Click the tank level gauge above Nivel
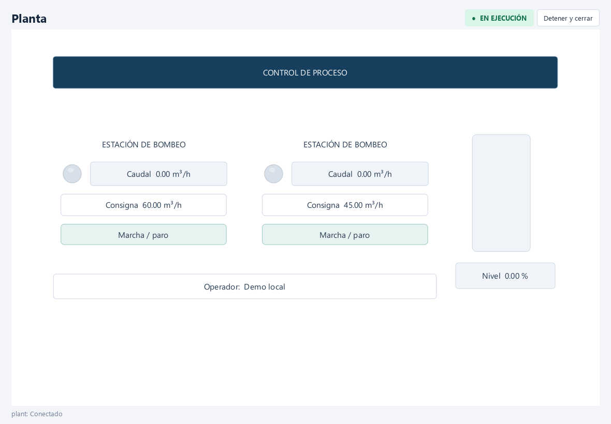Screen dimensions: 611x424 pos(501,193)
